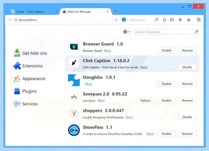The width and height of the screenshot is (209, 151).
Task: Open the bookmarks list icon
Action: (x=172, y=20)
